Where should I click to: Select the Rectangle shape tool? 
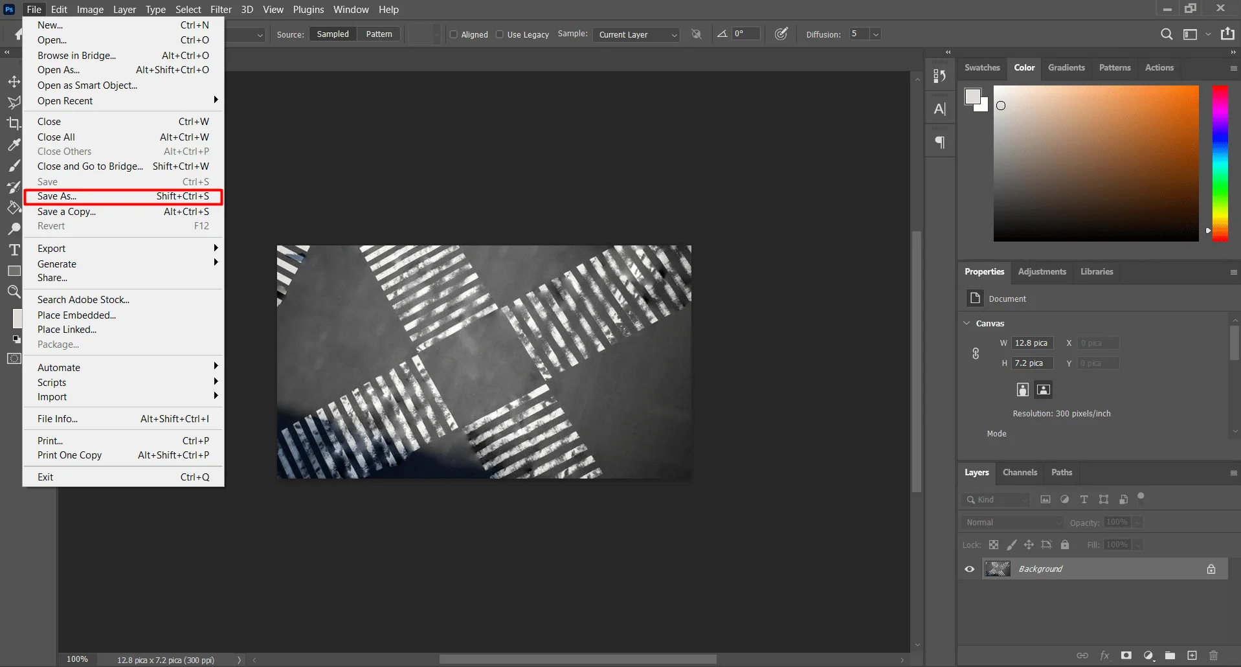pos(14,271)
